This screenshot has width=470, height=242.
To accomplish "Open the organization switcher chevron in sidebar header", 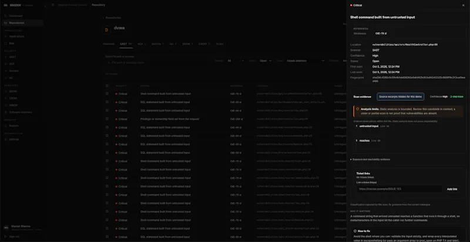I will [x=45, y=5].
